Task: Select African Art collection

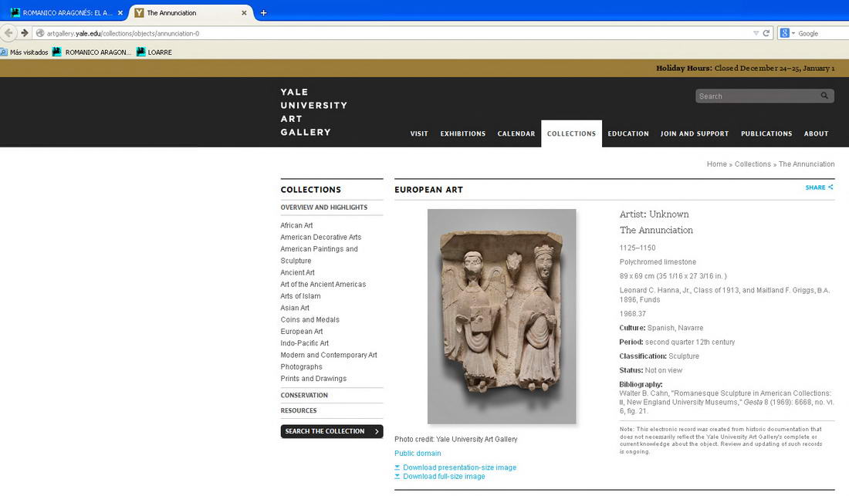Action: (296, 225)
